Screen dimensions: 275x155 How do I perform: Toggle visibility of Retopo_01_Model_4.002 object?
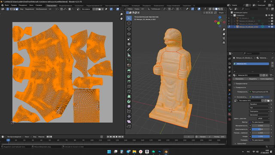coord(269,27)
